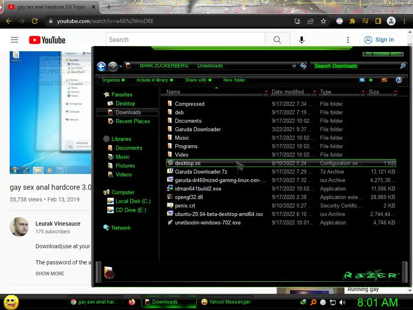Click the Explorer forward arrow button
413x310 pixels.
click(113, 66)
